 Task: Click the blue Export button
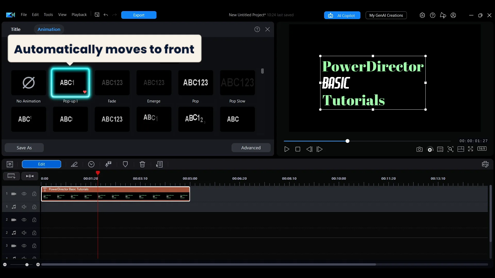139,15
